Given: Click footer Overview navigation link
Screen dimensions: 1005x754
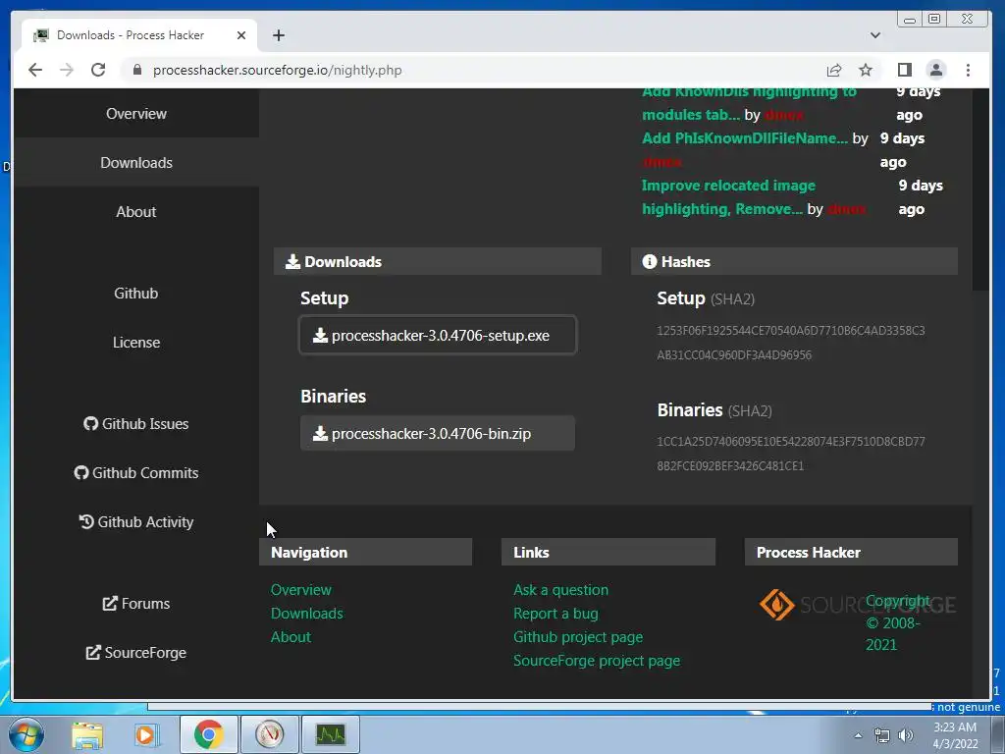Looking at the screenshot, I should (300, 590).
